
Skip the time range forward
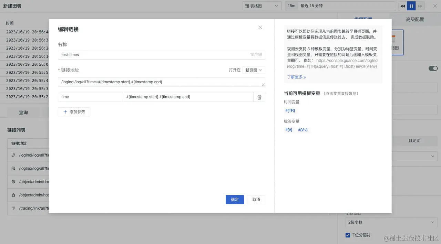[x=420, y=6]
